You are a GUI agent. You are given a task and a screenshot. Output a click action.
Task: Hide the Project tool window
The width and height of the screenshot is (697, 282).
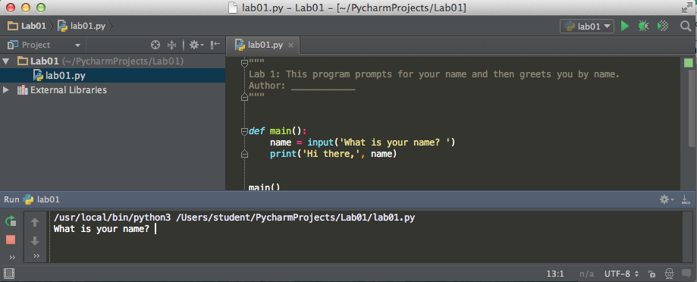tap(215, 45)
